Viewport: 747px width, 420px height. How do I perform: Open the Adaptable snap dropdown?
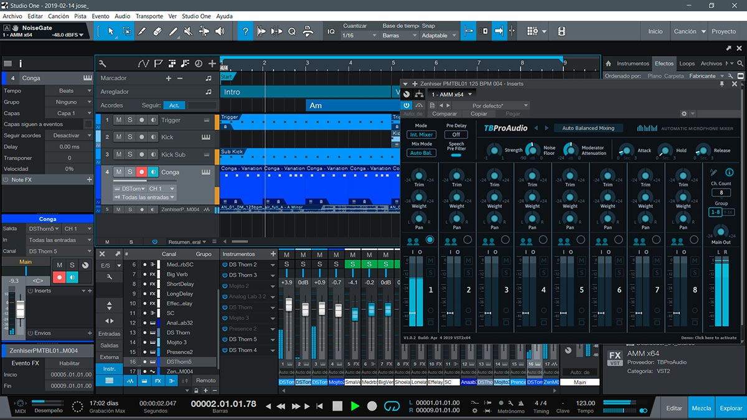(x=438, y=35)
